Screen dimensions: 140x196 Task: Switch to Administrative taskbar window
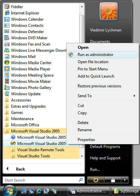tap(89, 191)
